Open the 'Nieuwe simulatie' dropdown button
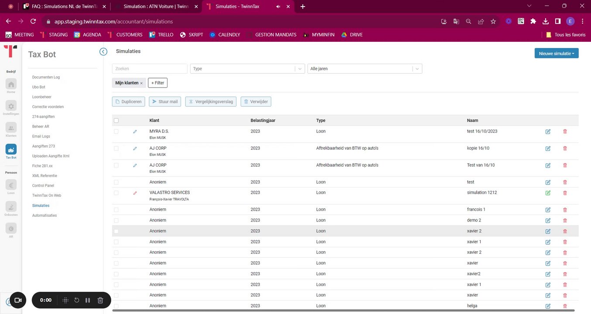 [x=557, y=53]
